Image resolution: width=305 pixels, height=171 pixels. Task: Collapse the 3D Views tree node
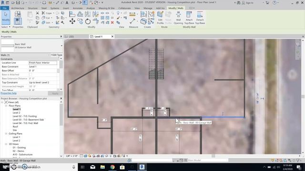(6, 144)
